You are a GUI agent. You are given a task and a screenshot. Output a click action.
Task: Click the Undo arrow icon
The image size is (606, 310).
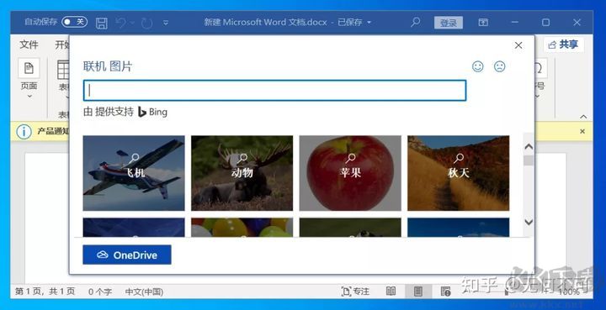(121, 23)
